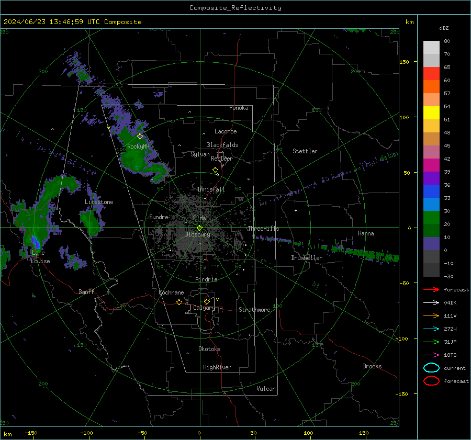This screenshot has width=471, height=440.
Task: Click the 80 dBZ light gray swatch
Action: [x=431, y=48]
